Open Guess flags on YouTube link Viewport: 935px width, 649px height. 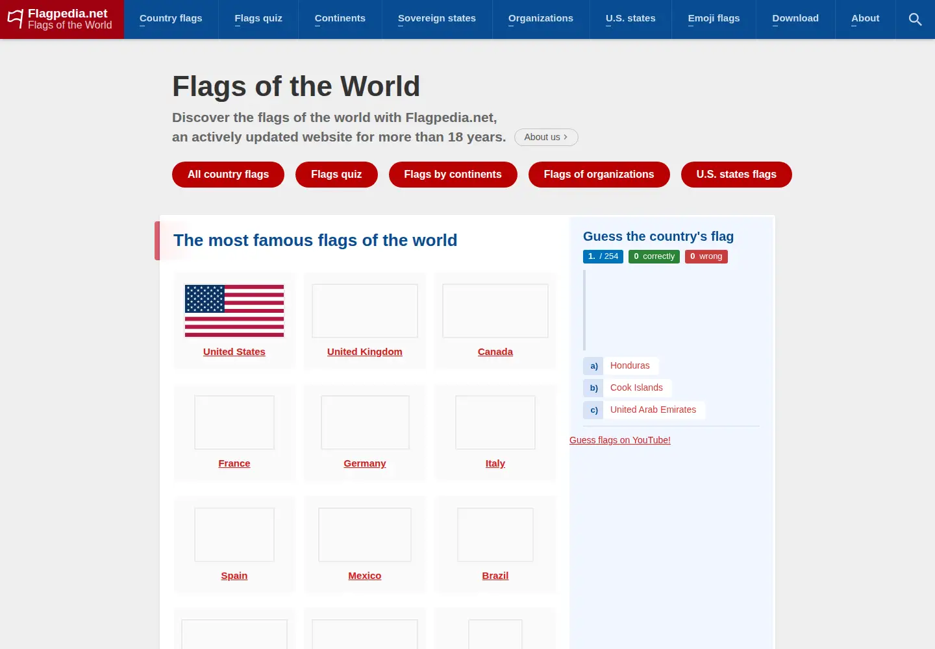pyautogui.click(x=620, y=440)
